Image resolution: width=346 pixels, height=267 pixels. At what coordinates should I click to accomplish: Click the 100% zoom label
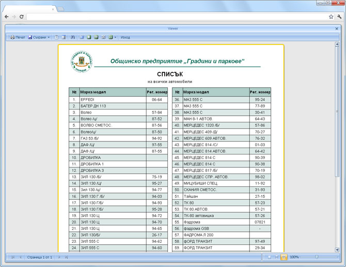pyautogui.click(x=294, y=257)
